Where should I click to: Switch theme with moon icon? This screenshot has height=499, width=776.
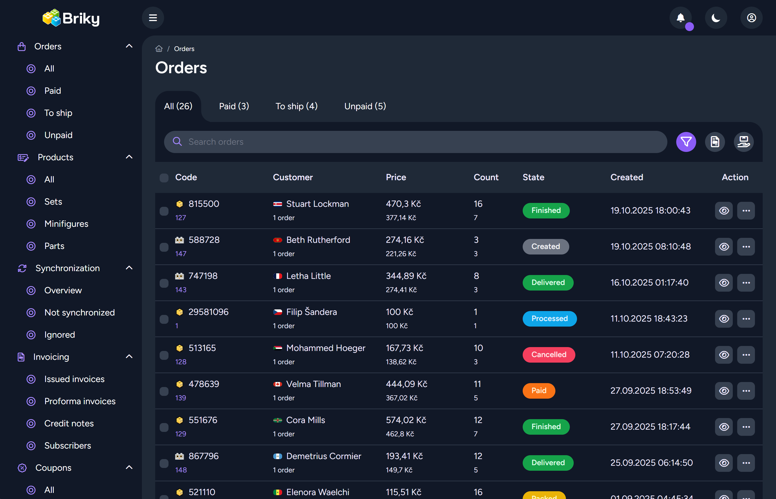[x=716, y=18]
